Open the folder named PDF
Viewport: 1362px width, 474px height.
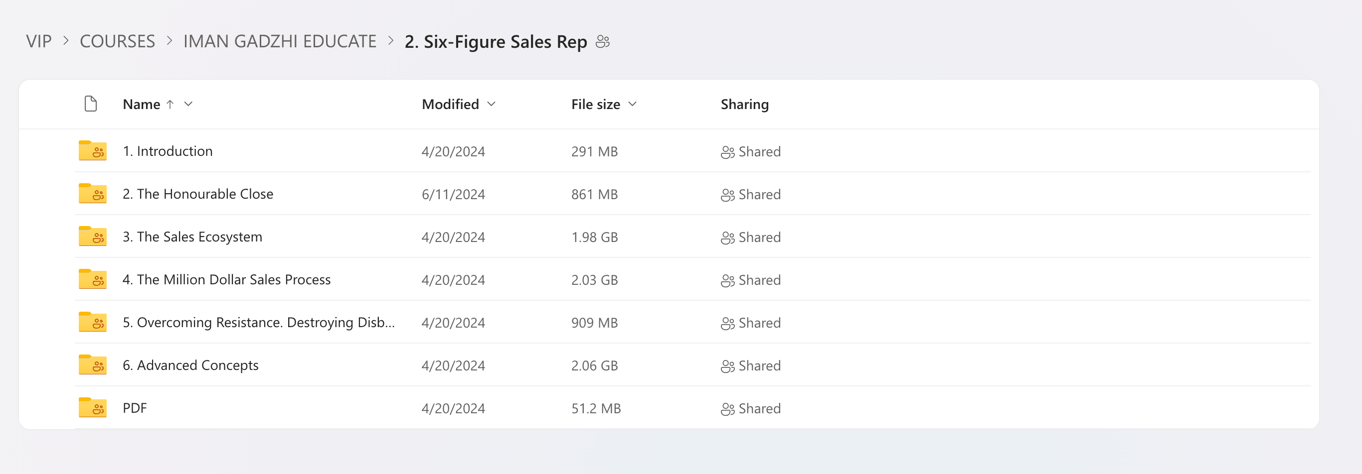pos(135,407)
